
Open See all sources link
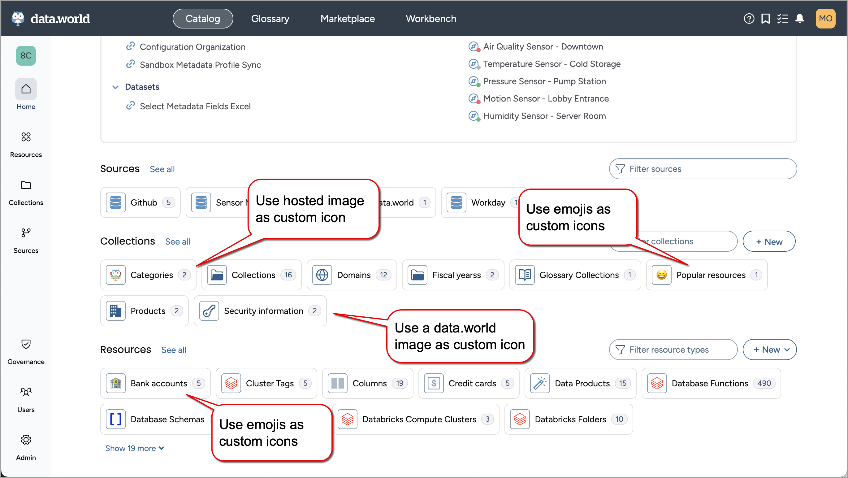(162, 169)
